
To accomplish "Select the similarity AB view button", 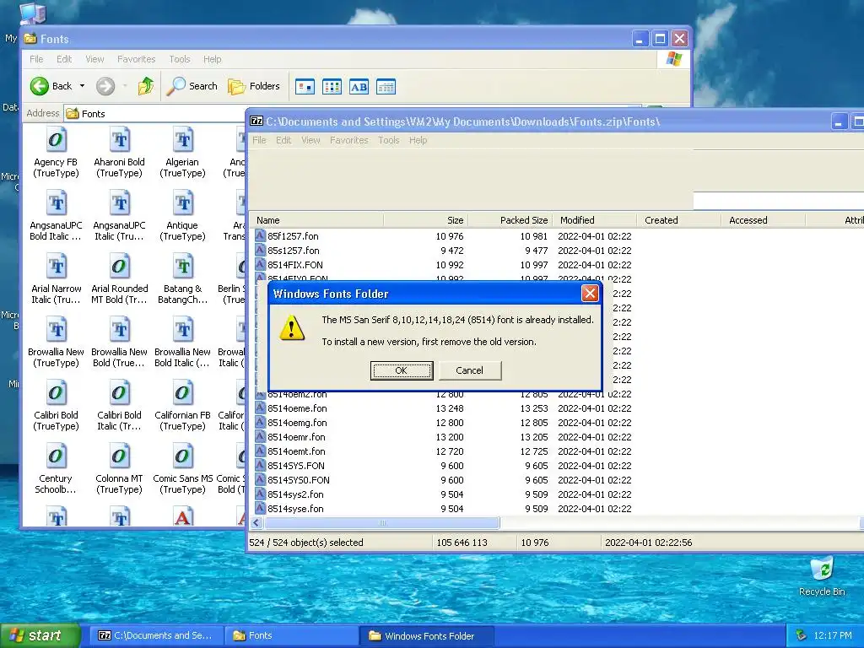I will coord(359,87).
